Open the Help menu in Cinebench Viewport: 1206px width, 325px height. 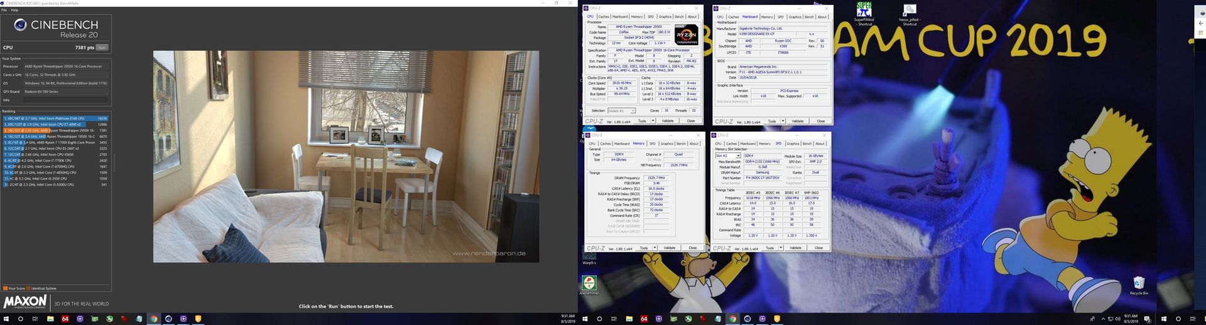click(x=14, y=10)
